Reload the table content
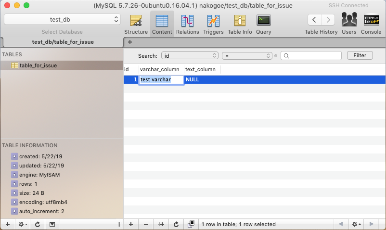The height and width of the screenshot is (230, 386). click(176, 224)
